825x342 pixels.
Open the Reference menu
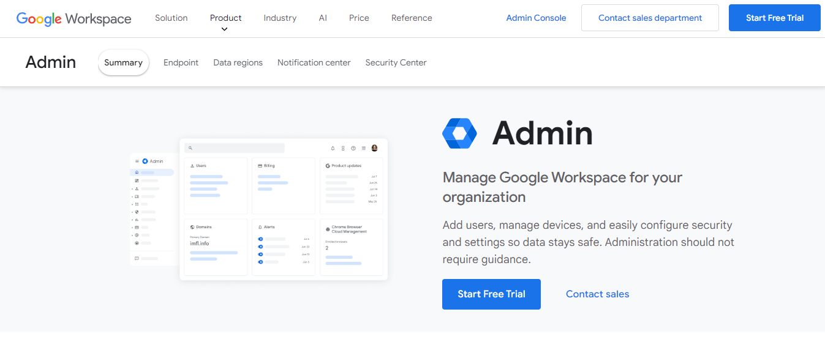[412, 18]
